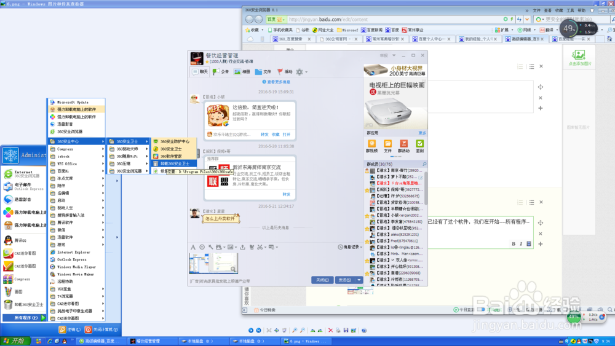
Task: Click 所有程序 in the Start menu
Action: point(25,318)
